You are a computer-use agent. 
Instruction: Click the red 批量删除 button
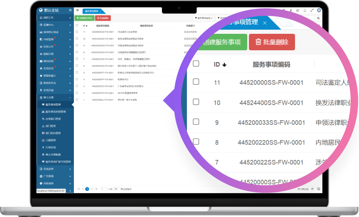coord(103,18)
